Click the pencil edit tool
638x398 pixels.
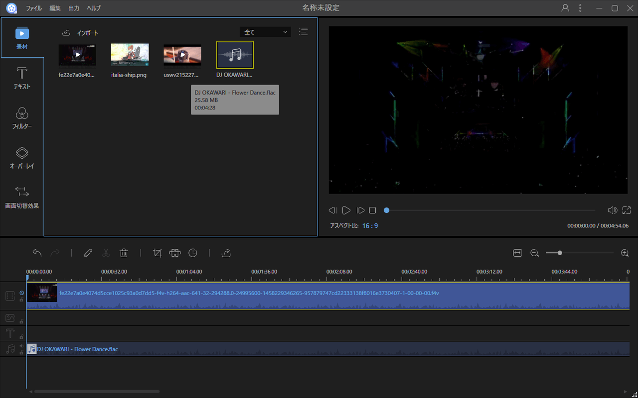tap(88, 253)
